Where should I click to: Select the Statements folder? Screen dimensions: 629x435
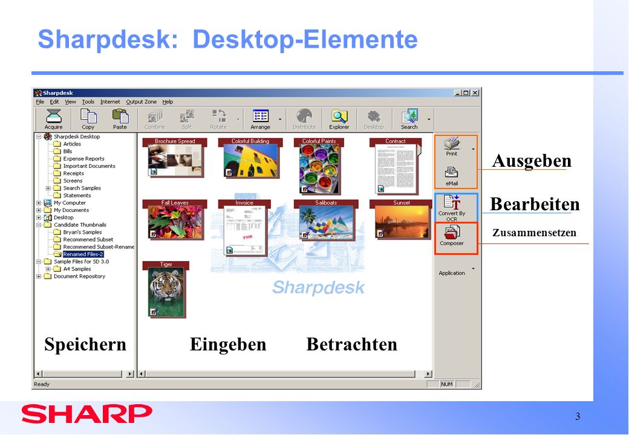77,196
